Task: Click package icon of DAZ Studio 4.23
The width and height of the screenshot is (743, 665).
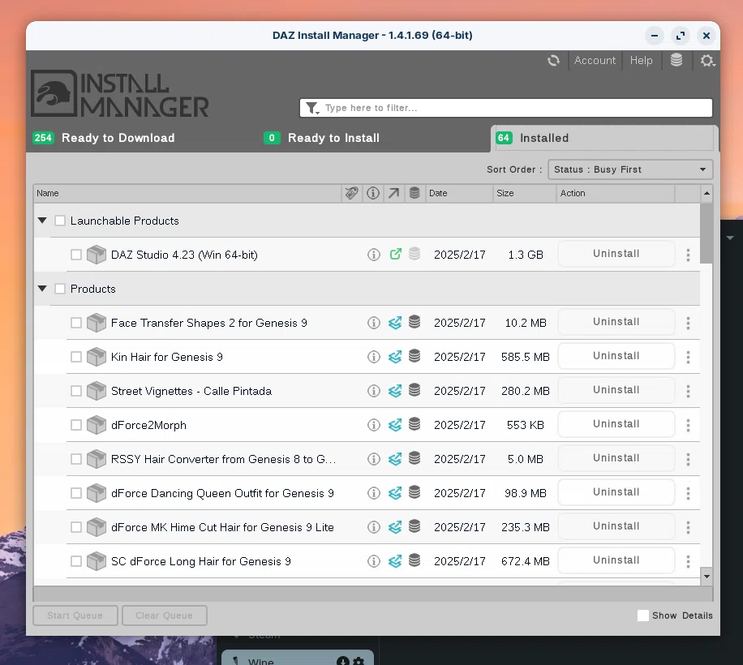Action: 97,255
